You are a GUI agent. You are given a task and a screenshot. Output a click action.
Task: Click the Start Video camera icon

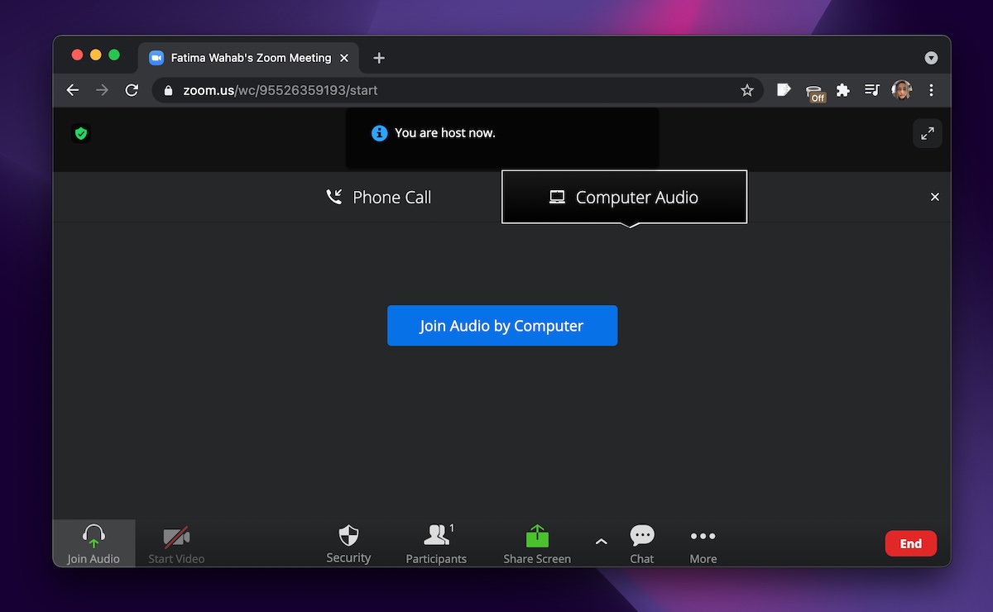click(x=176, y=537)
